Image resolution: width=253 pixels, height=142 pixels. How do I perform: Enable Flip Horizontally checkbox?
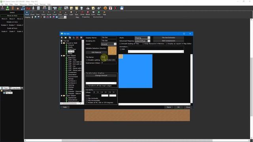(x=87, y=101)
